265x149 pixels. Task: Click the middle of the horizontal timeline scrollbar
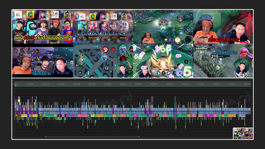pyautogui.click(x=92, y=137)
